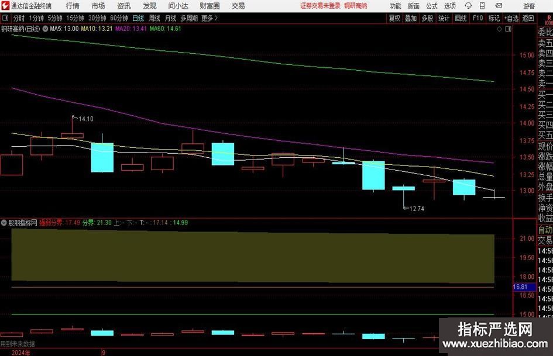Open the 公式 menu
The width and height of the screenshot is (553, 356).
432,6
